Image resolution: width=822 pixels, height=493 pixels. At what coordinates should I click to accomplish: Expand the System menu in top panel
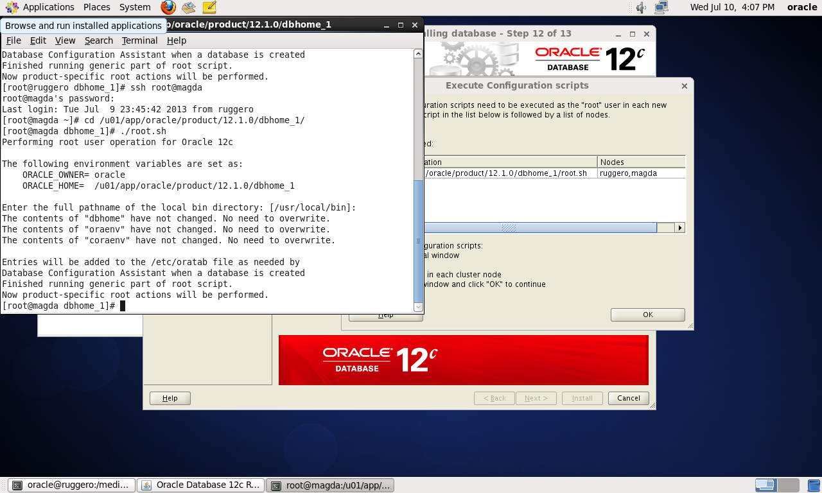pyautogui.click(x=135, y=7)
